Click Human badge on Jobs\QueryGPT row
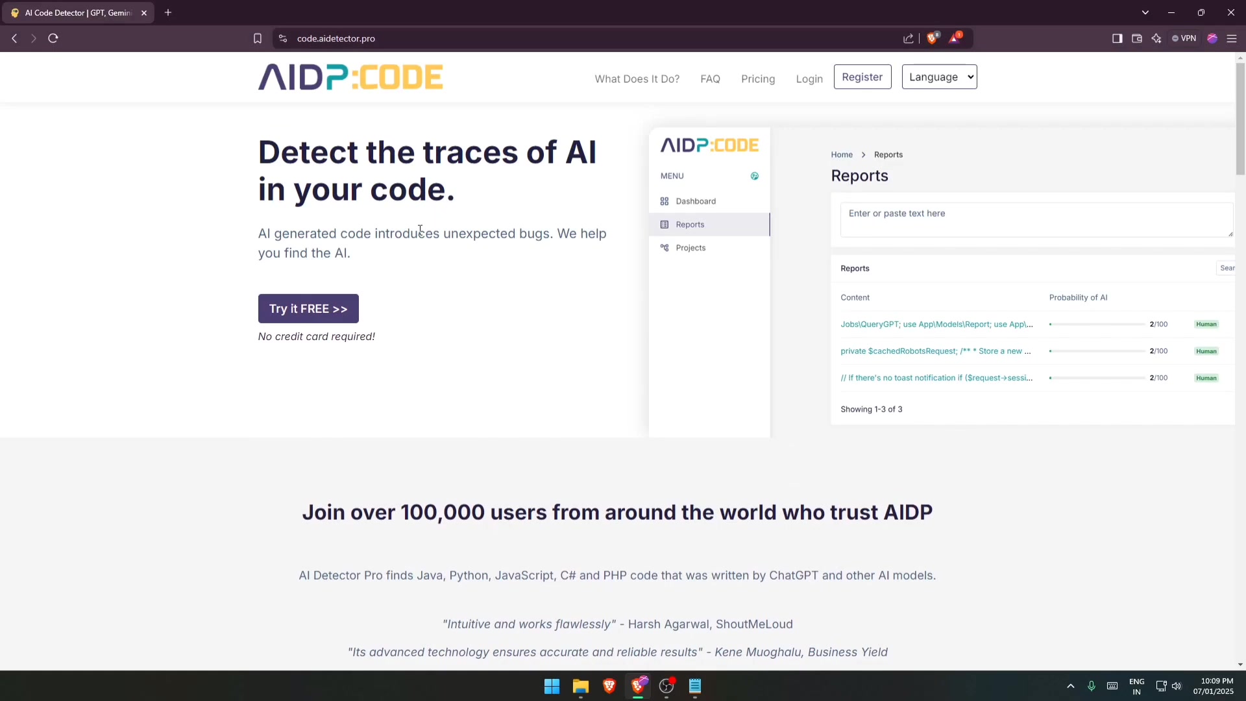Image resolution: width=1246 pixels, height=701 pixels. [1206, 324]
